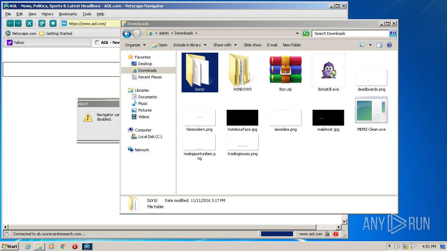The image size is (447, 251).
Task: Open the Include in library dropdown
Action: [x=190, y=45]
